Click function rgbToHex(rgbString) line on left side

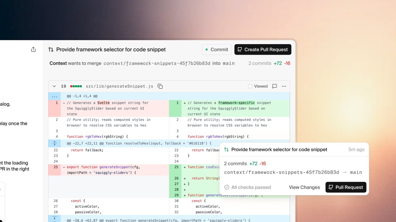tap(97, 136)
